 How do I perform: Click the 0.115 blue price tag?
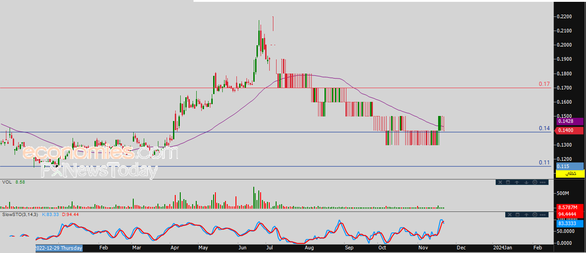click(570, 166)
